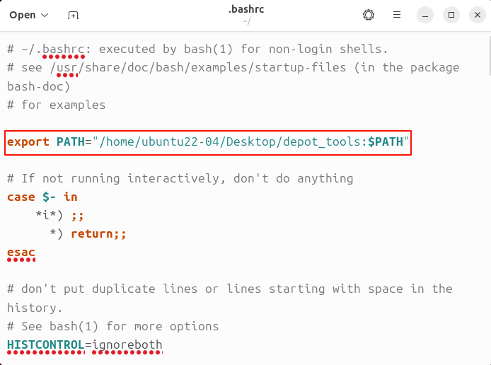
Task: Click the .bashrc title in header bar
Action: (x=246, y=9)
